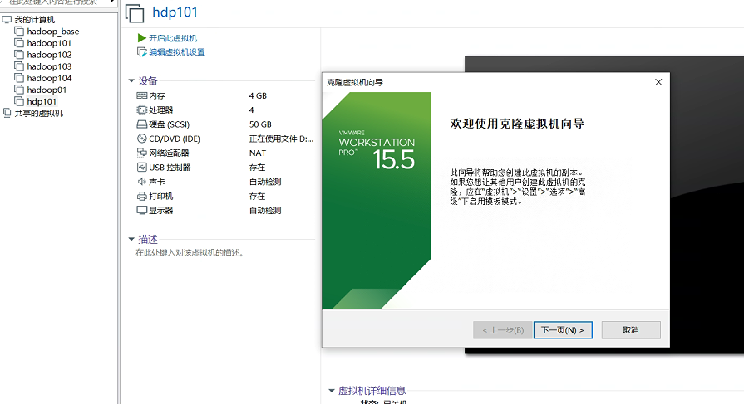Click the disabled 上一步(B) button
Screen dimensions: 744x404
click(x=502, y=330)
